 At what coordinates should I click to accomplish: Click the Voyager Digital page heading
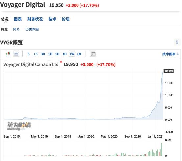[23, 5]
